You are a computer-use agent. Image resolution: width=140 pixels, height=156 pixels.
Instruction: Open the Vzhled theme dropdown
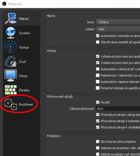(118, 29)
